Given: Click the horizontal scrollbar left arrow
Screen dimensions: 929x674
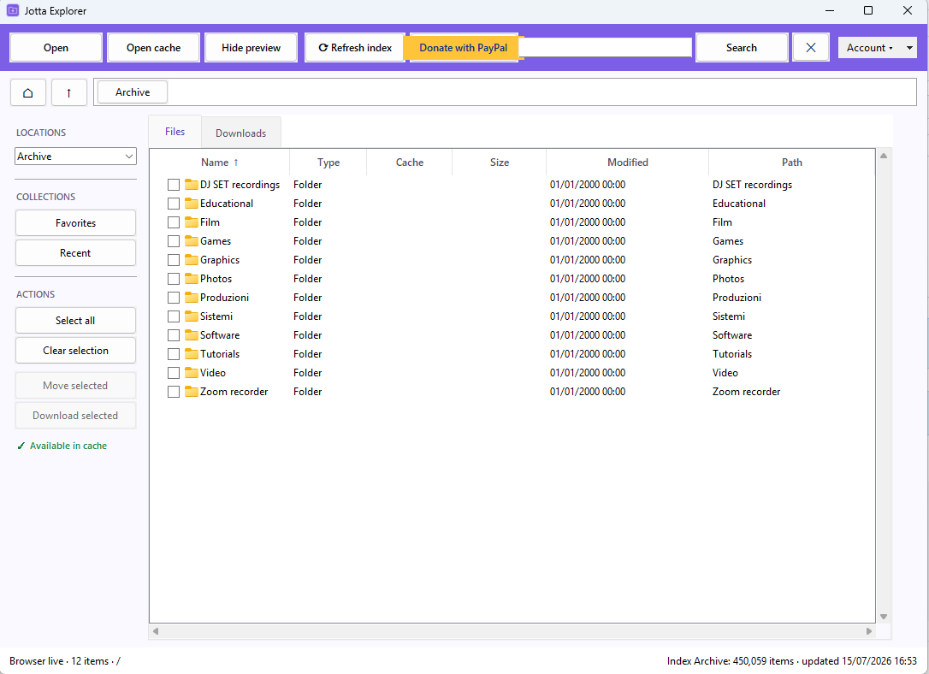Looking at the screenshot, I should click(155, 631).
